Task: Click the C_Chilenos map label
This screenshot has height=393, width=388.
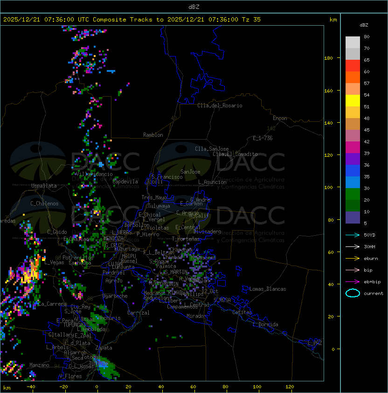Action: pyautogui.click(x=44, y=204)
